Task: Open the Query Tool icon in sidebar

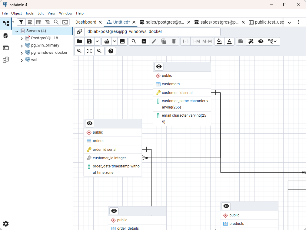Action: [6, 48]
